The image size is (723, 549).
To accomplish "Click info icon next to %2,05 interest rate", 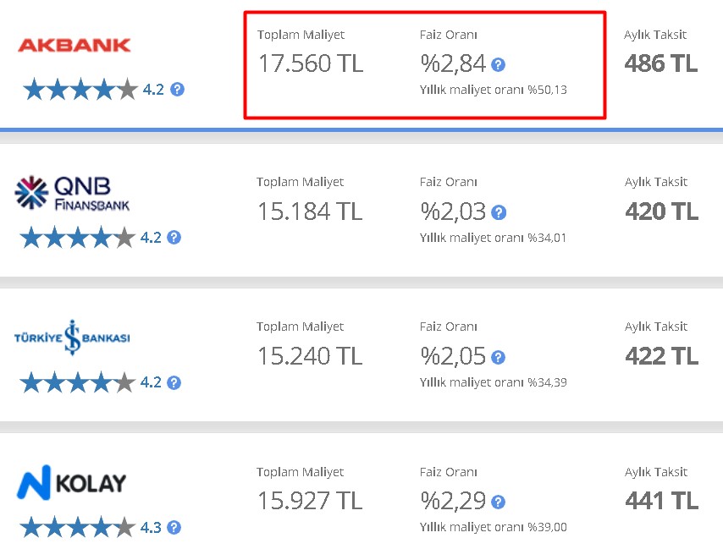I will point(498,358).
